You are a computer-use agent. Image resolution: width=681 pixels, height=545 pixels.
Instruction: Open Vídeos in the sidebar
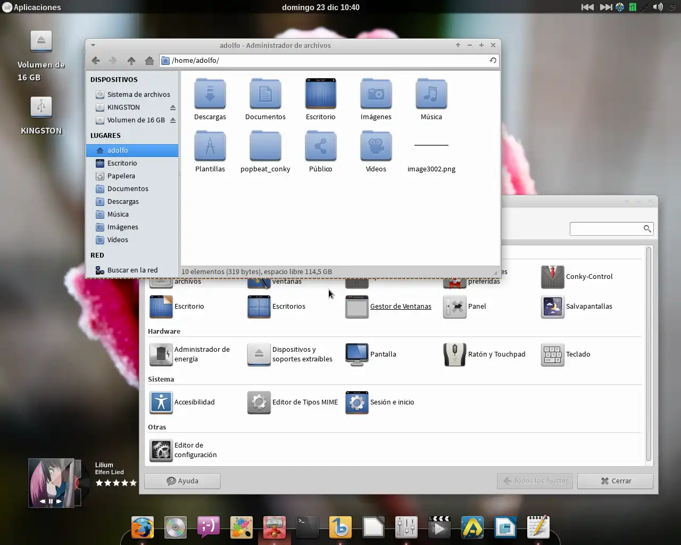point(132,240)
